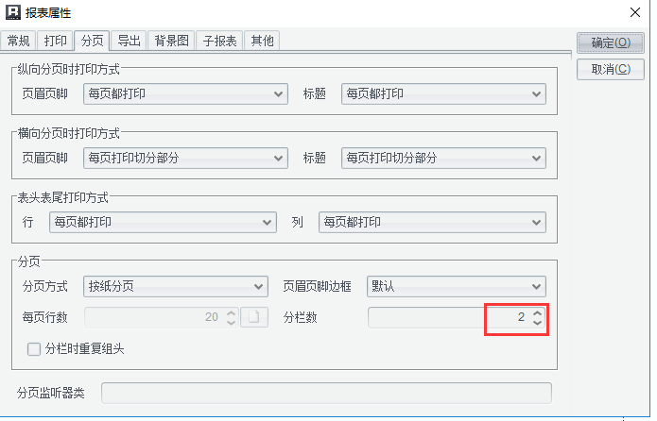
Task: Open 纵向分页 标题 dropdown
Action: coord(443,93)
